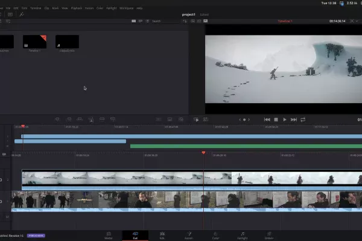This screenshot has width=362, height=241.
Task: Toggle loop playback in viewer
Action: pos(303,119)
